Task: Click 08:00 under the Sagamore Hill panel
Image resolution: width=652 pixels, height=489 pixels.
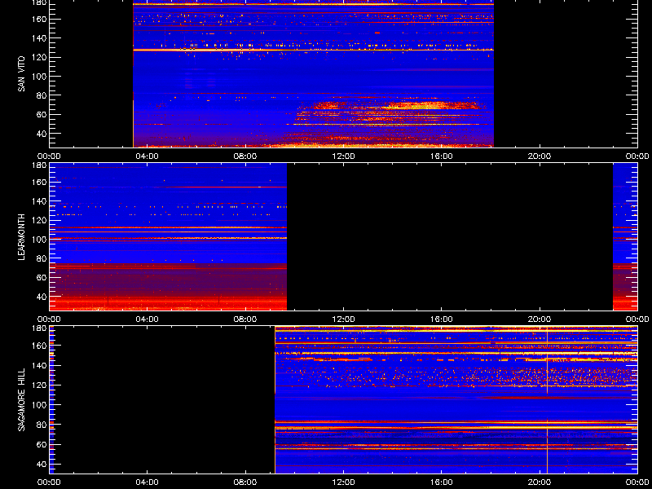Action: click(x=245, y=482)
